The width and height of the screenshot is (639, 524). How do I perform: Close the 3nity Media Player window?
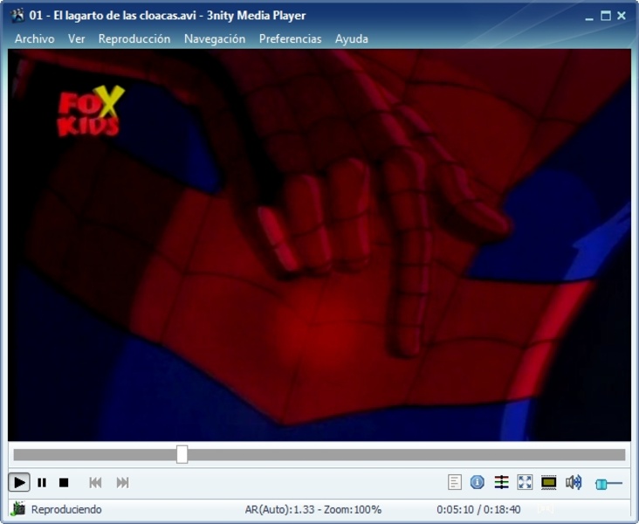[x=622, y=16]
